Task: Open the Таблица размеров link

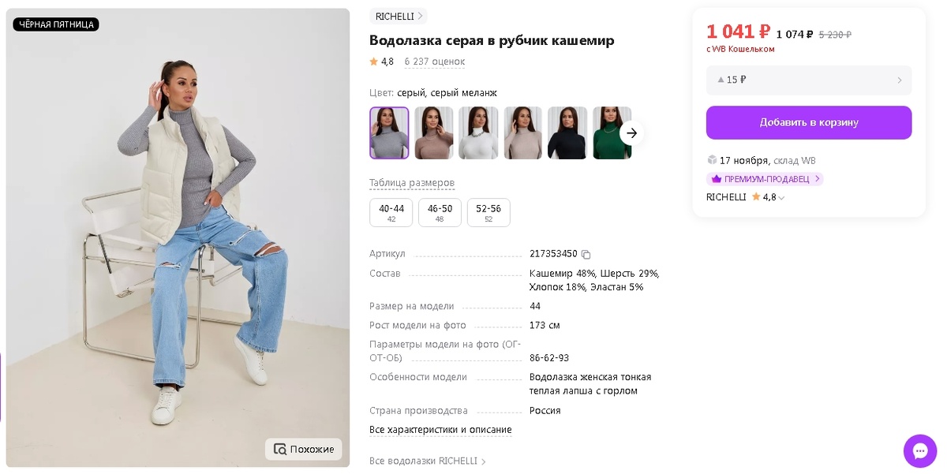Action: pos(412,183)
